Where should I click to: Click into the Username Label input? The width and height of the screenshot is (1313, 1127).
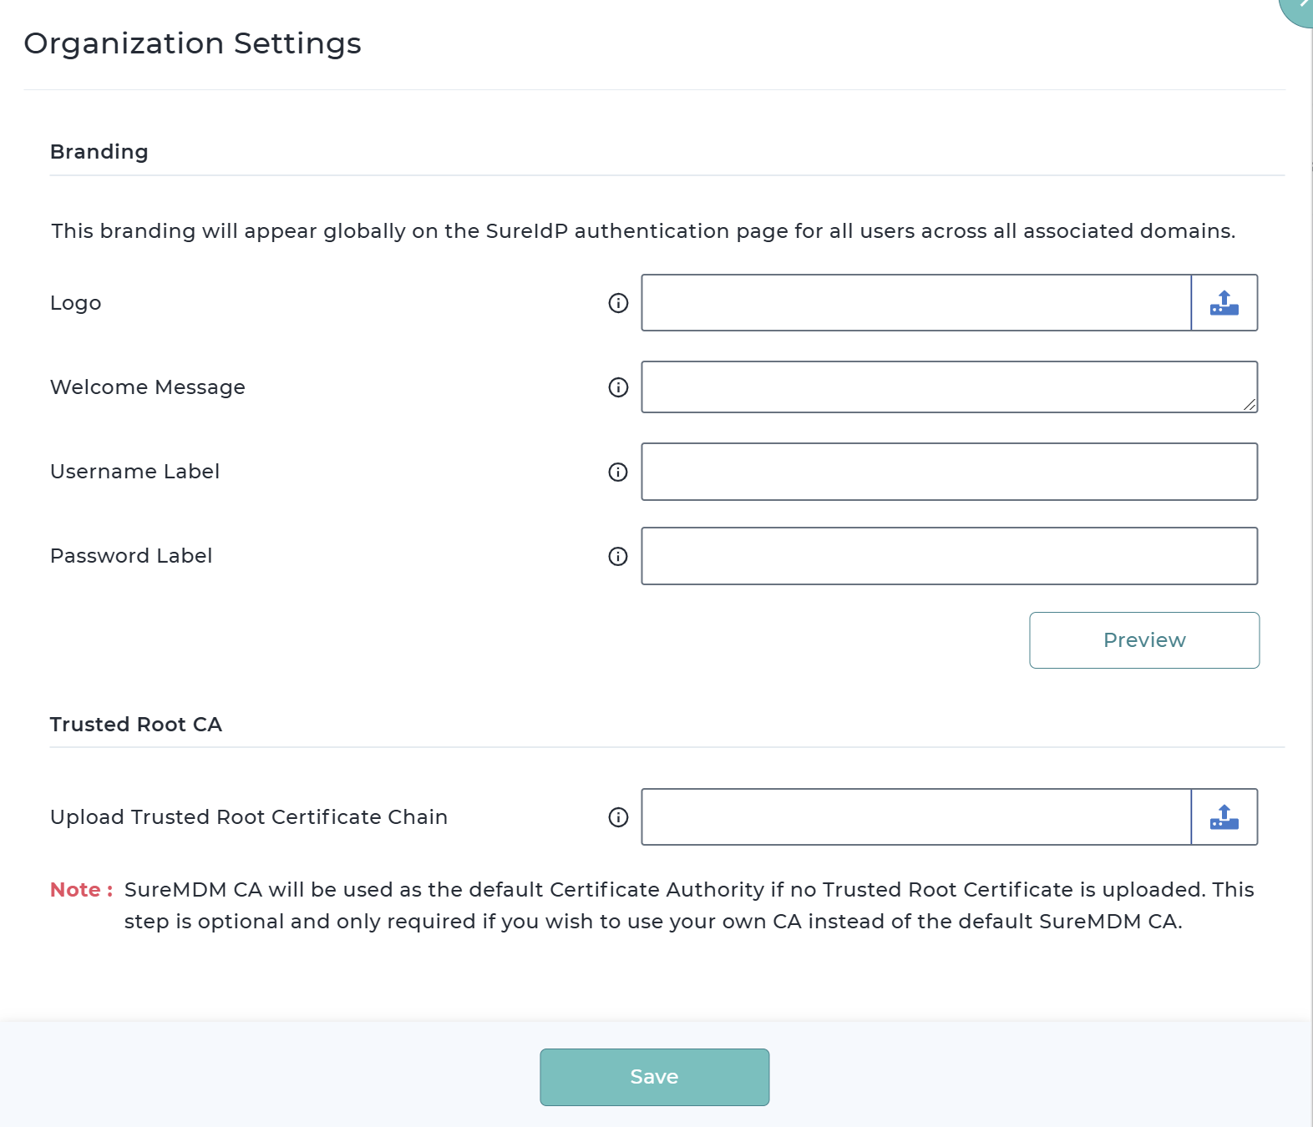coord(949,473)
